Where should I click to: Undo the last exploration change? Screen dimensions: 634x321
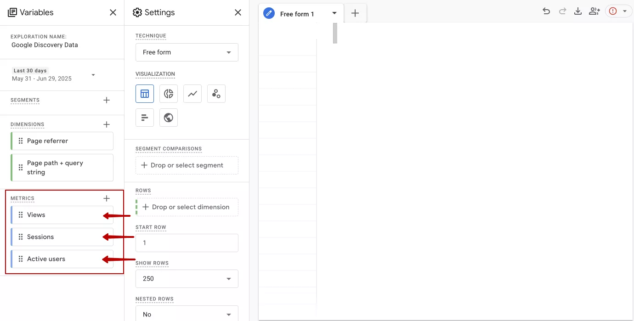(546, 11)
